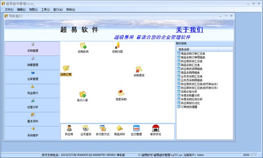
Task: Close the 导航窗口 navigation window
Action: point(231,16)
